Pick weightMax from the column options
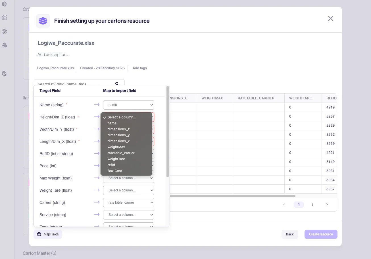 click(x=126, y=147)
